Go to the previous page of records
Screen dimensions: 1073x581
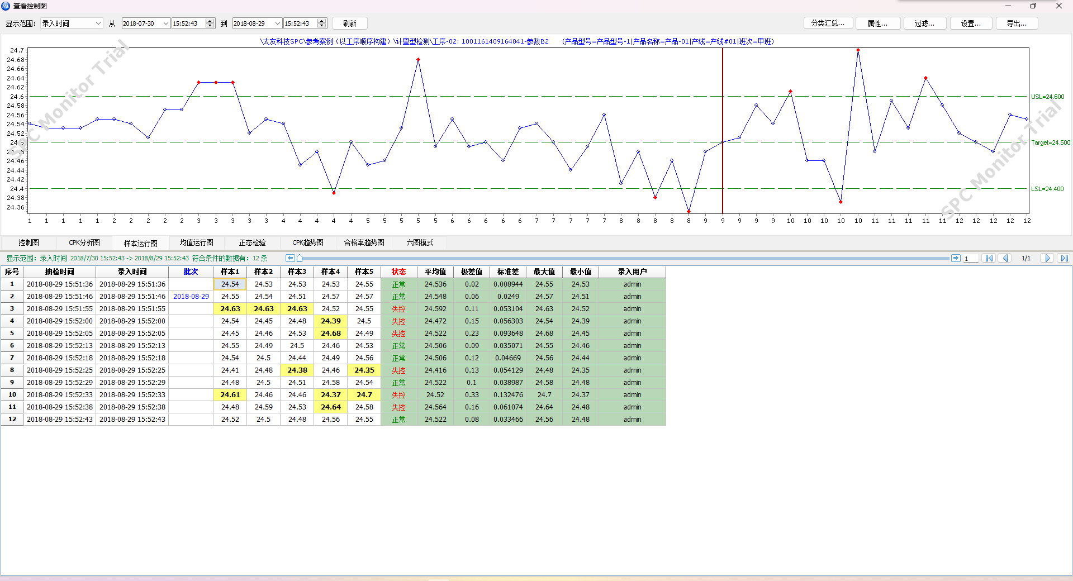[x=1005, y=258]
